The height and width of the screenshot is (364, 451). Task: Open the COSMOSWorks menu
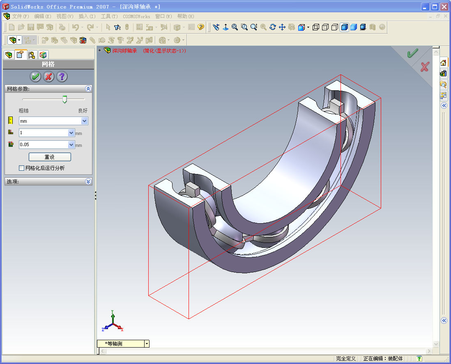pos(136,16)
